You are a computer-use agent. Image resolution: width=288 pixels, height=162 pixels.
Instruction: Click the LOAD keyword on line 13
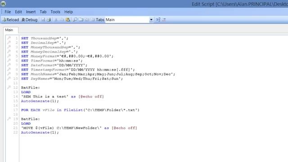click(x=26, y=92)
